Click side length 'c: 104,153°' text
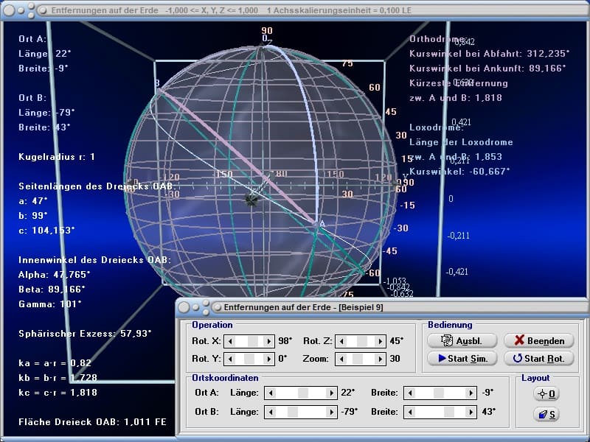590x442 pixels. tap(46, 231)
